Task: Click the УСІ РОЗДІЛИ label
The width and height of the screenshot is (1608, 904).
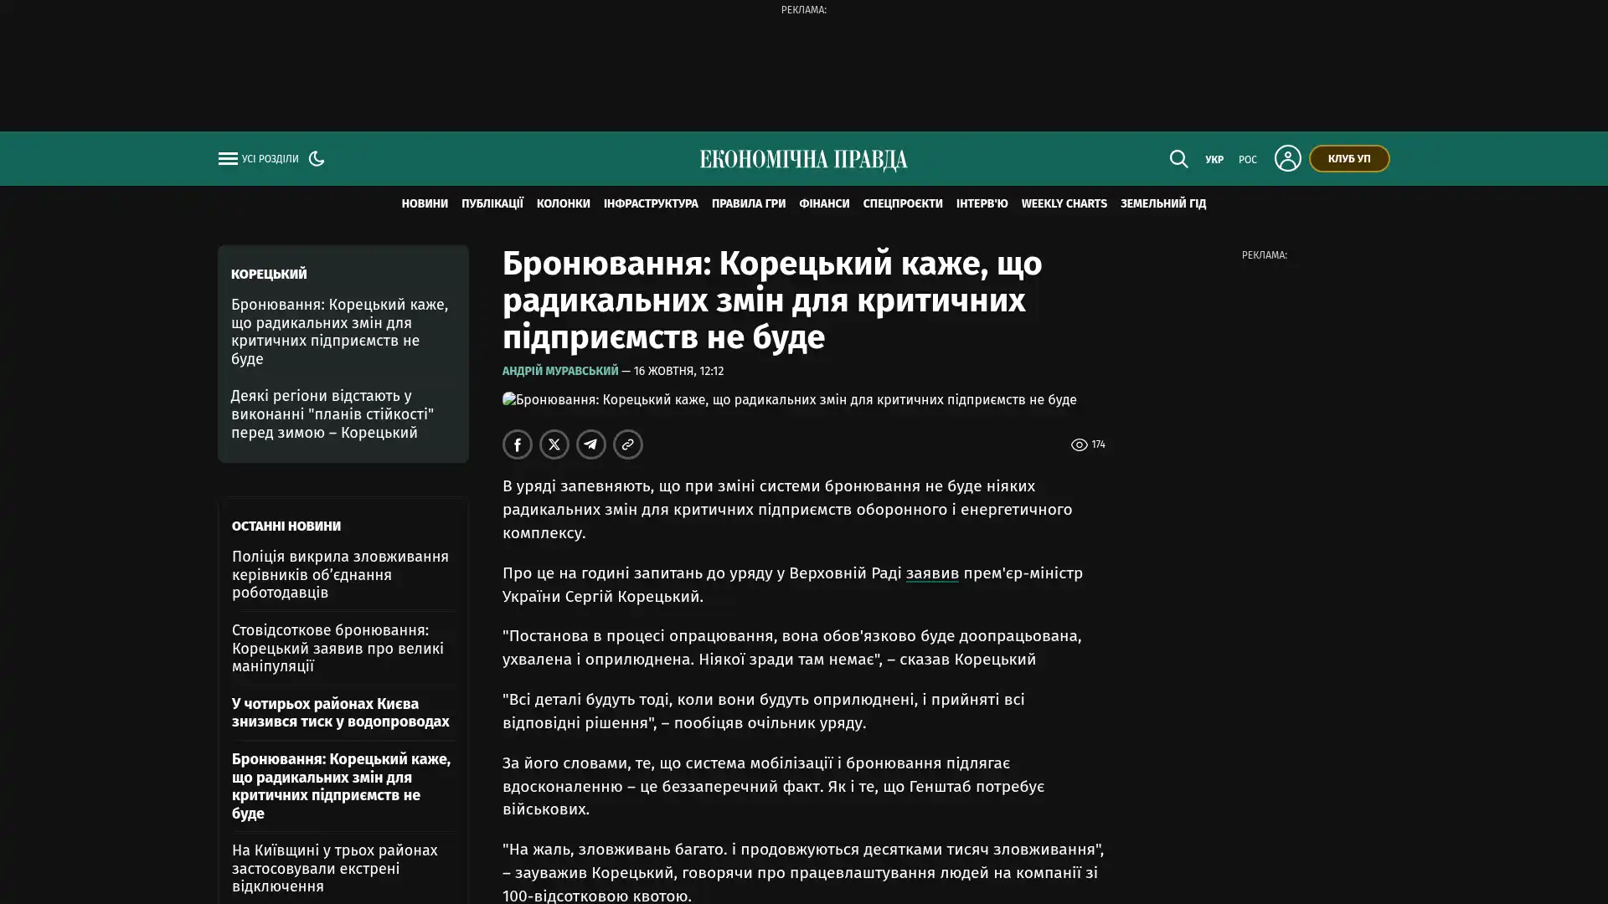Action: [x=270, y=159]
